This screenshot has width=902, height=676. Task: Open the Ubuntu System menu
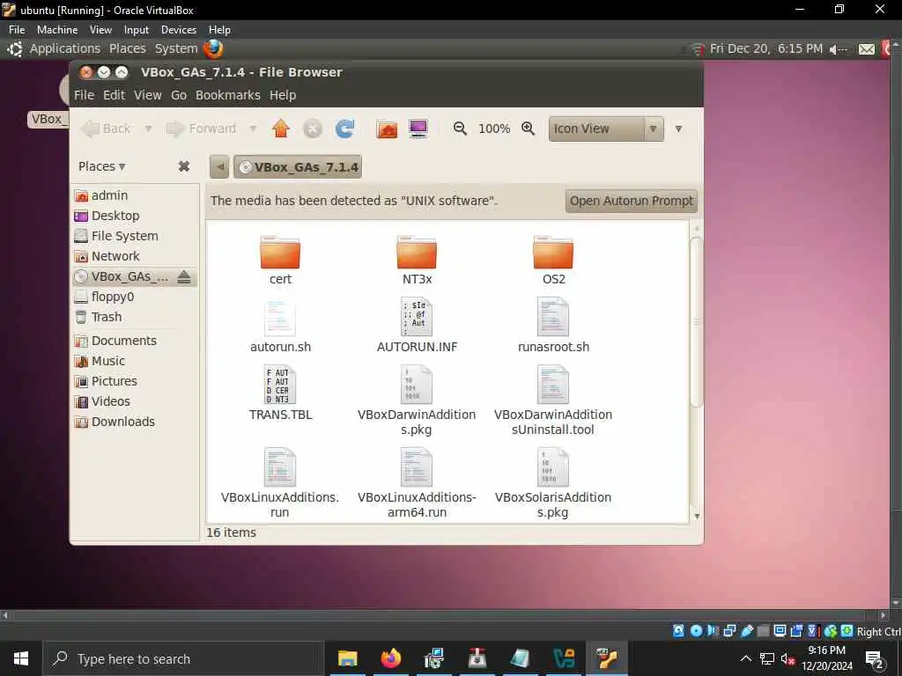coord(176,49)
